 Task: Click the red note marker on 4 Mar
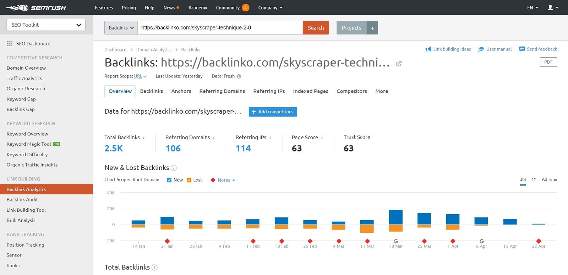pyautogui.click(x=339, y=241)
